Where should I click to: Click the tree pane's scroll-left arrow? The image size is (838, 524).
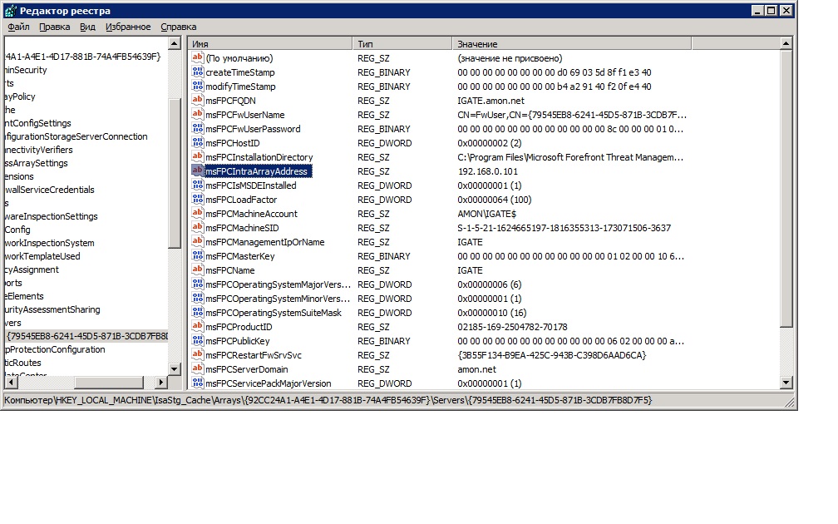tap(12, 383)
